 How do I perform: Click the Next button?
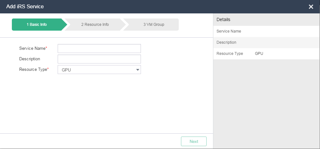click(x=194, y=141)
